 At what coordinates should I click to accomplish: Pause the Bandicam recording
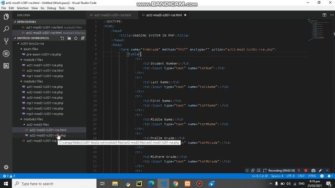pos(299,171)
